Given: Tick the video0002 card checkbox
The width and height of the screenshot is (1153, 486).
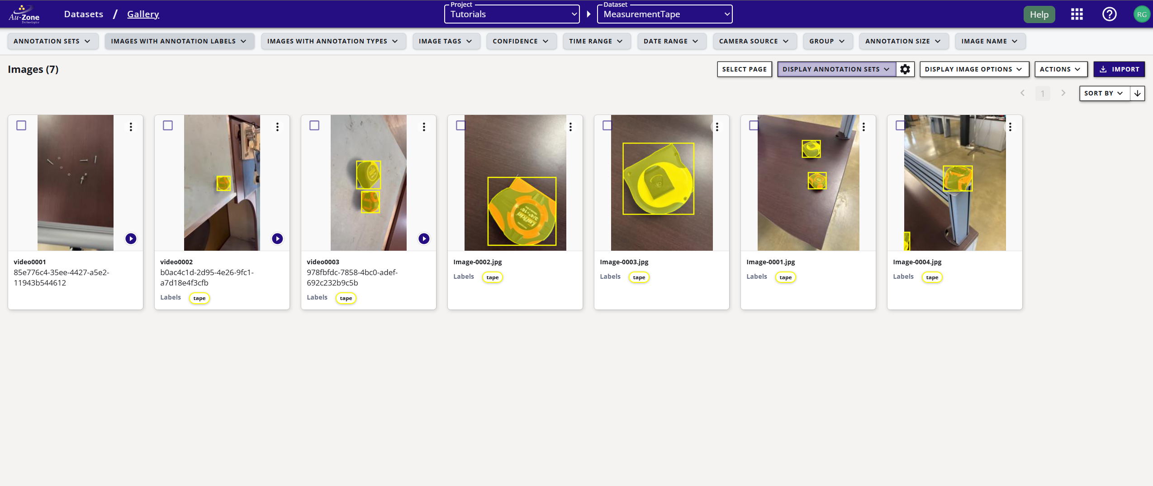Looking at the screenshot, I should click(168, 125).
